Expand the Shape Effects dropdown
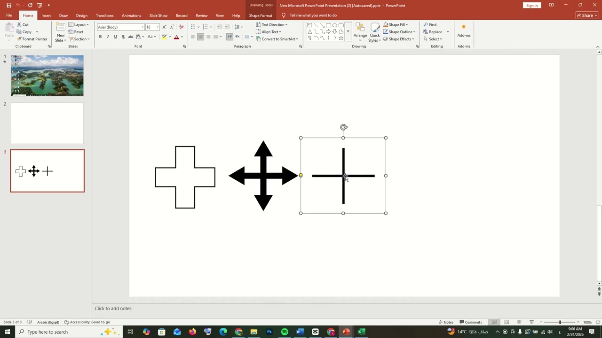 pyautogui.click(x=413, y=39)
